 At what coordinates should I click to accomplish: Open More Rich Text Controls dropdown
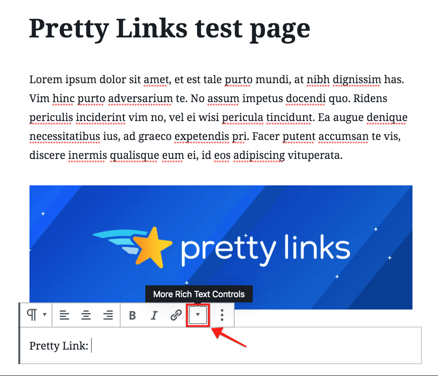198,315
